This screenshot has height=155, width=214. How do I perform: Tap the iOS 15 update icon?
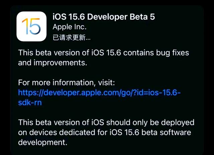tap(31, 26)
